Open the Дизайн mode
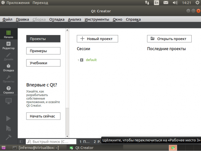 tap(9, 57)
